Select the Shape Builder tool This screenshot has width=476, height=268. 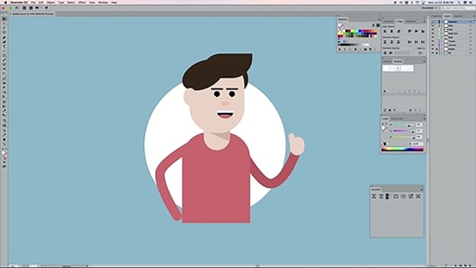pyautogui.click(x=4, y=92)
